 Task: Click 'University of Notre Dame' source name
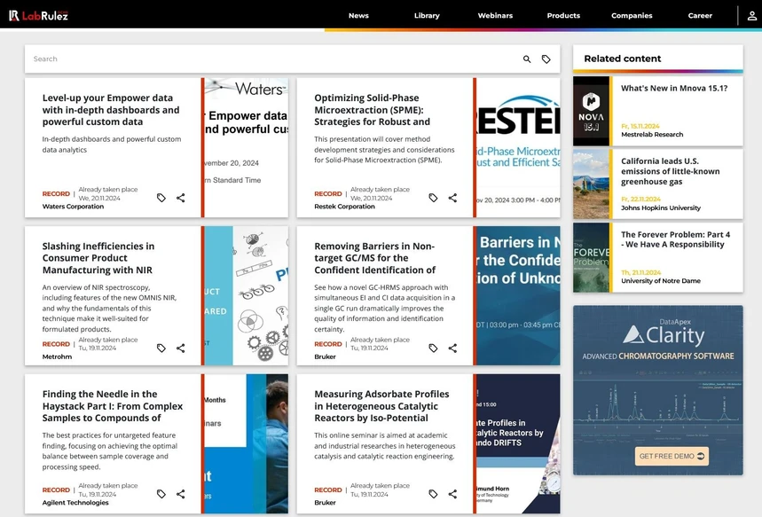tap(661, 281)
